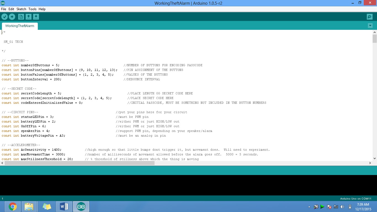Click the volume speaker tray icon
The image size is (377, 212).
(x=343, y=207)
